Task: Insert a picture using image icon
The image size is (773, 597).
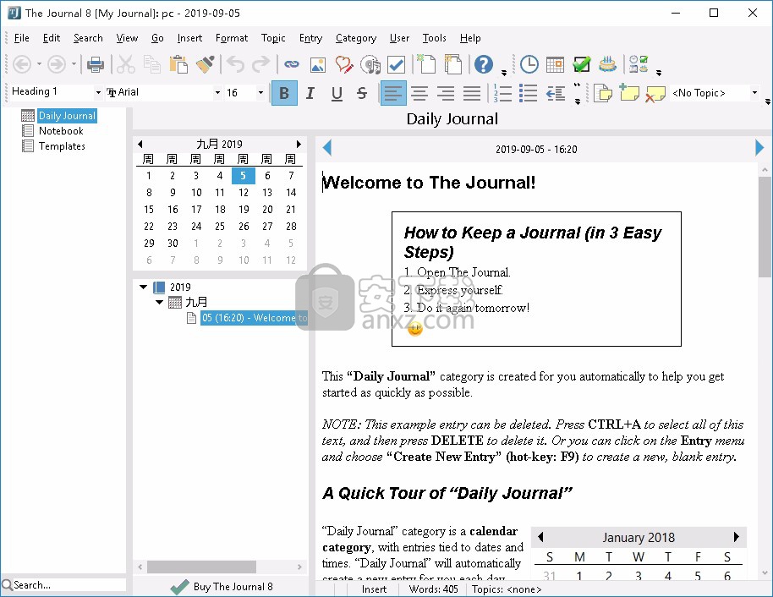Action: click(x=318, y=64)
